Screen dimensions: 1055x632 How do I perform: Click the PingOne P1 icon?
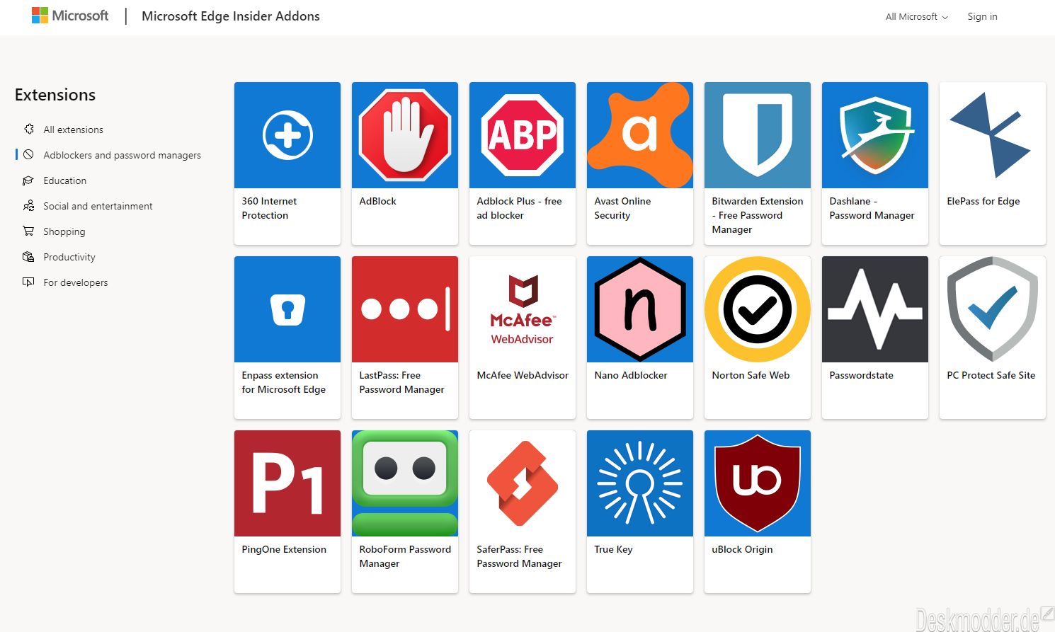click(x=287, y=483)
